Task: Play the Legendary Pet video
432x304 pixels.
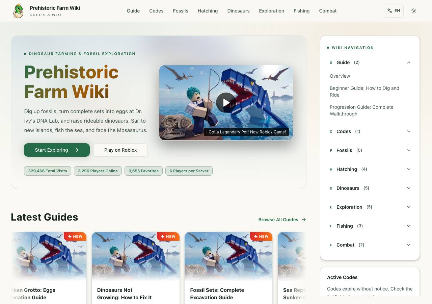Action: click(226, 102)
